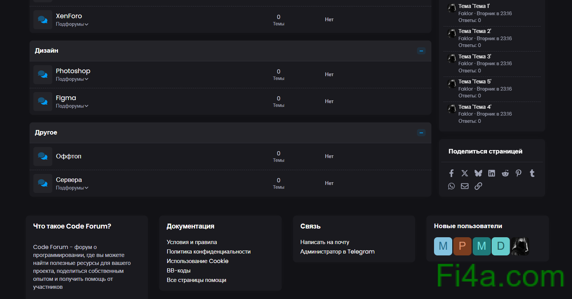
Task: Copy page link with chain icon
Action: (x=478, y=186)
